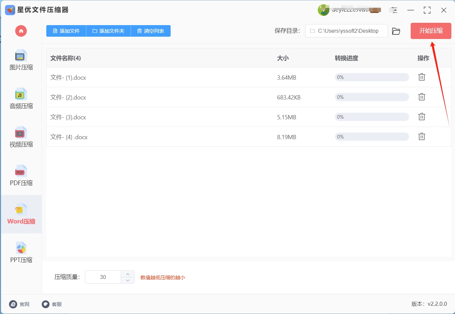Click the user avatar icon

point(323,10)
